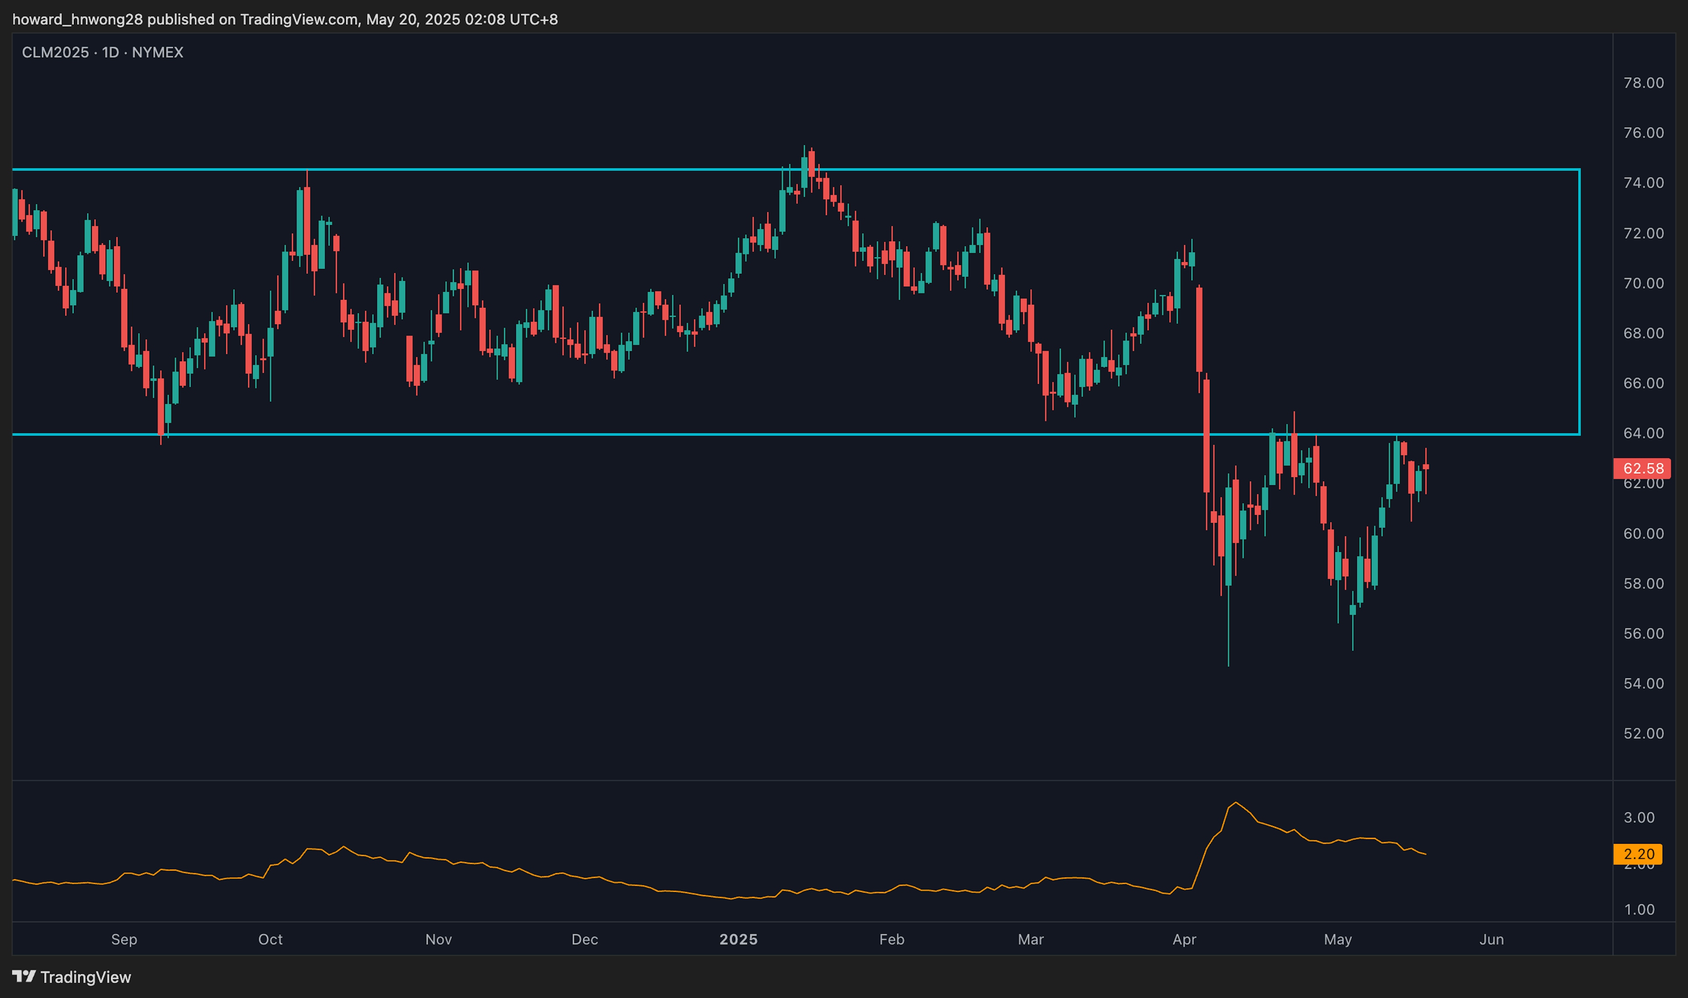Image resolution: width=1688 pixels, height=998 pixels.
Task: Click the 52.00 price axis label
Action: point(1643,734)
